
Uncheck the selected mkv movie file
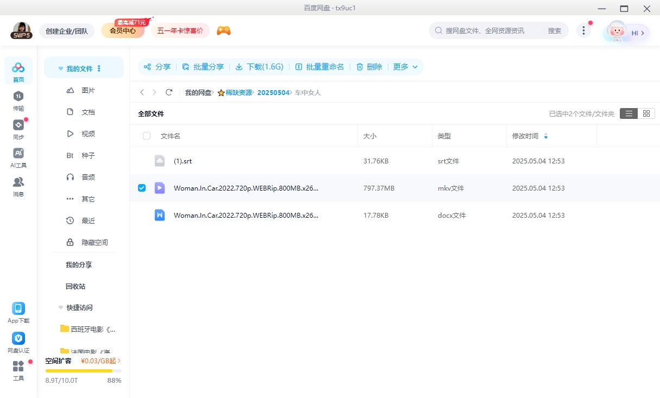pyautogui.click(x=142, y=188)
